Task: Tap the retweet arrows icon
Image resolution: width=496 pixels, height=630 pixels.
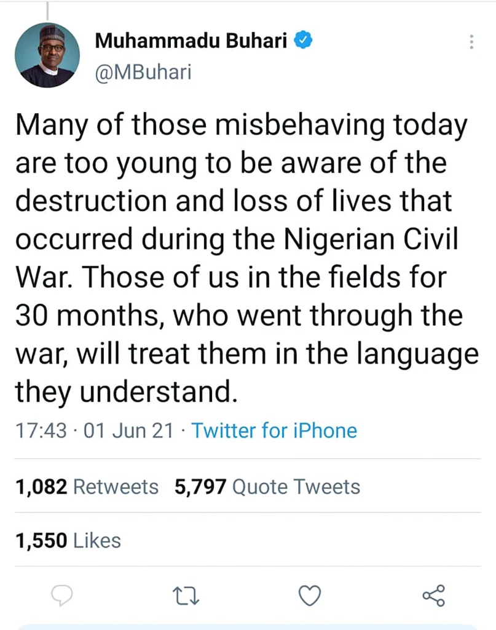Action: tap(186, 595)
